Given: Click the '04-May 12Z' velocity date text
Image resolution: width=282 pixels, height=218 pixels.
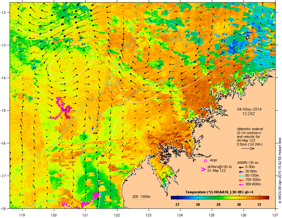Looking at the screenshot, I should (x=246, y=140).
